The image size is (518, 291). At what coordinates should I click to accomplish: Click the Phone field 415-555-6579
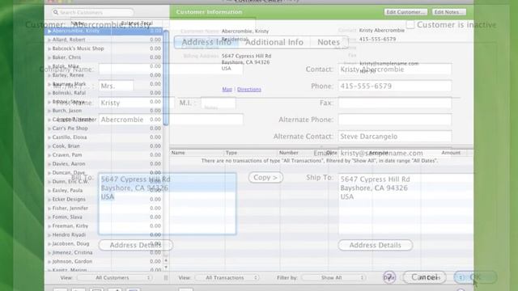tap(395, 86)
